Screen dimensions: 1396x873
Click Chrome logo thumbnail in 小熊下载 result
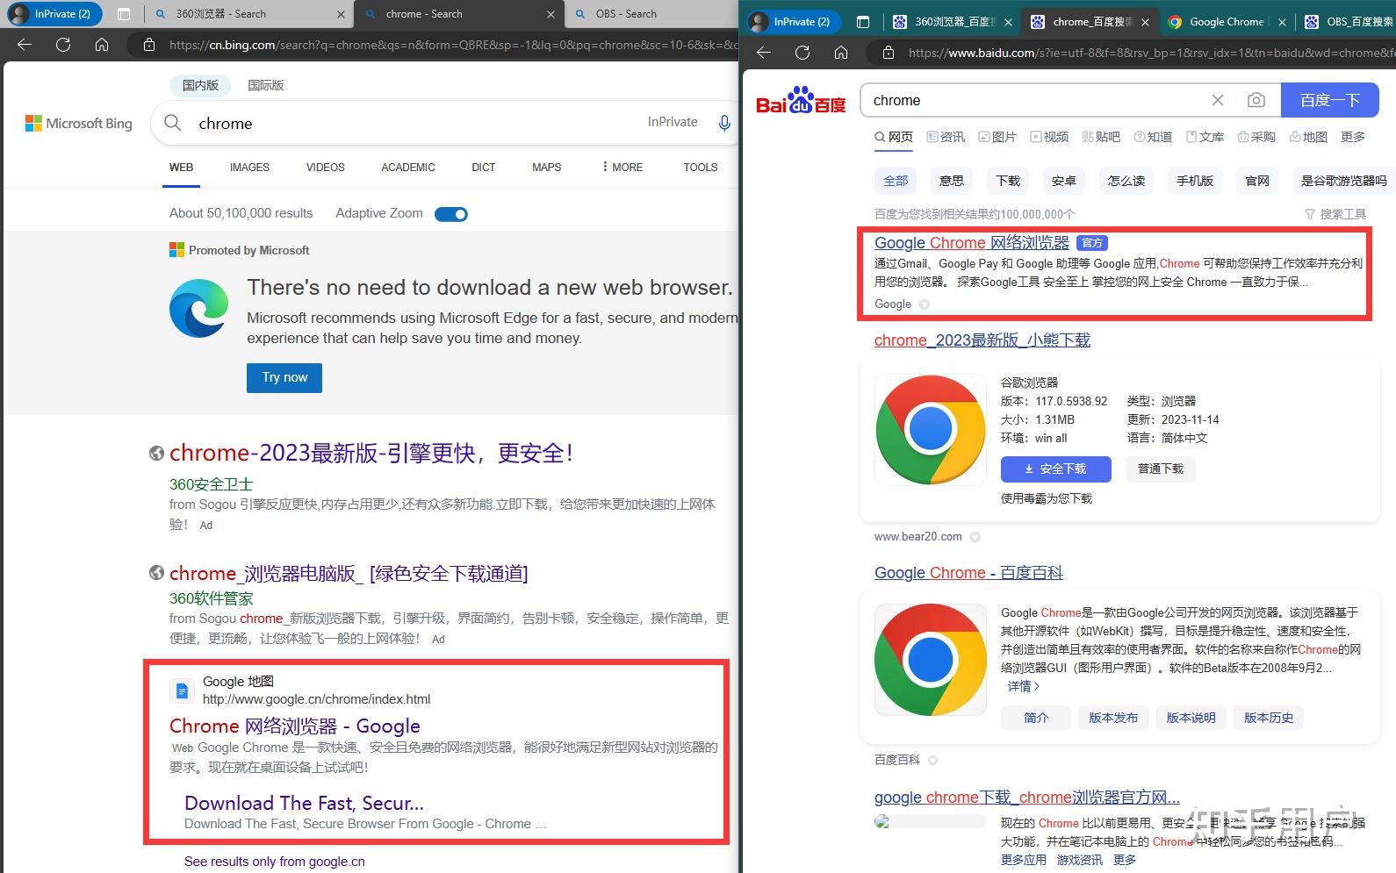[931, 430]
